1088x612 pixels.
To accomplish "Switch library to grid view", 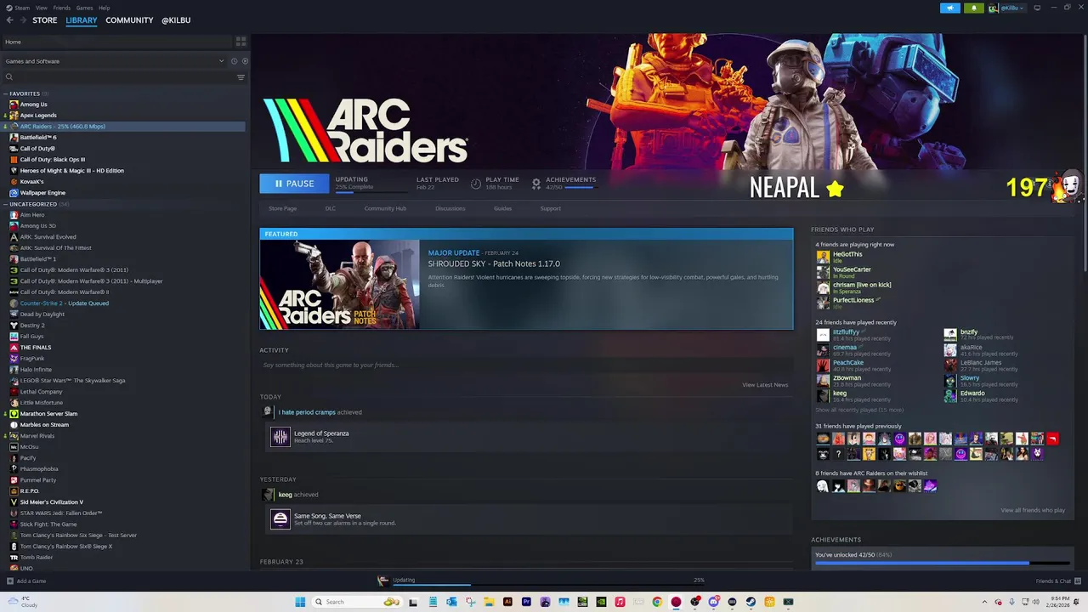I will coord(241,41).
